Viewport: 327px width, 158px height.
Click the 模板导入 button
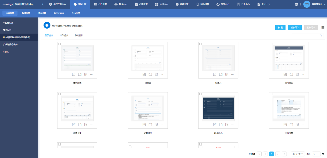pos(295,27)
